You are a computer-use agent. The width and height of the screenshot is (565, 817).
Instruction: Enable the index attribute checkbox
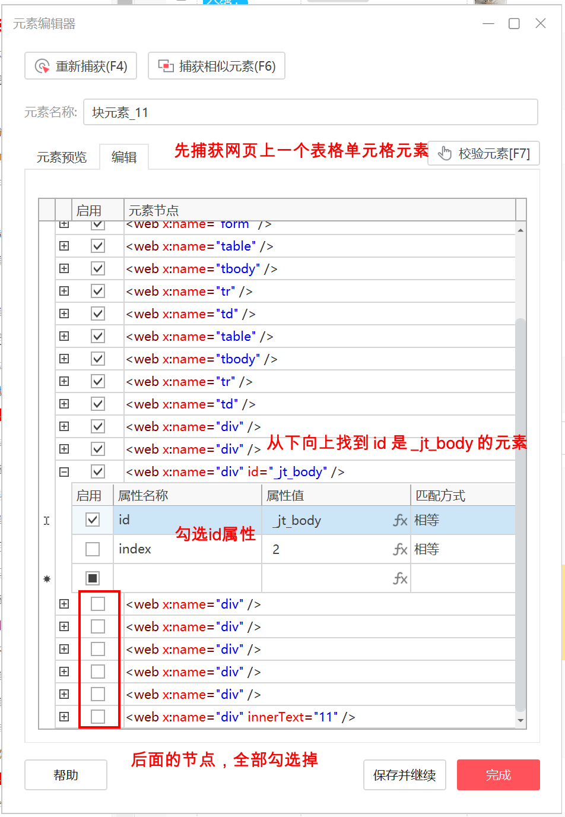pos(93,549)
